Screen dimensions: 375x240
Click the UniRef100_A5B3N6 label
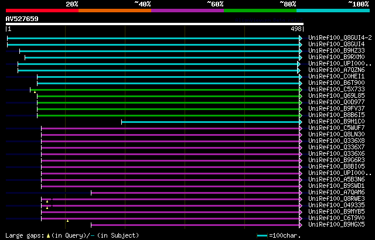click(336, 180)
